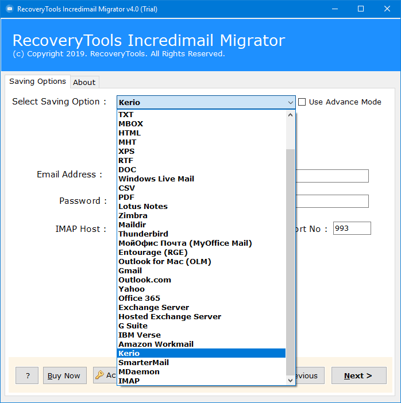Click the Email Address input field
Viewport: 401px width, 403px height.
point(332,176)
